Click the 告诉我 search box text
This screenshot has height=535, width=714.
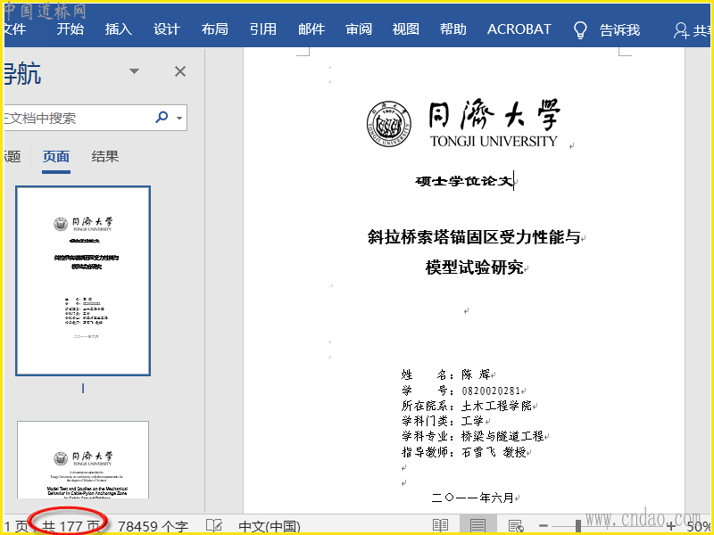coord(619,30)
